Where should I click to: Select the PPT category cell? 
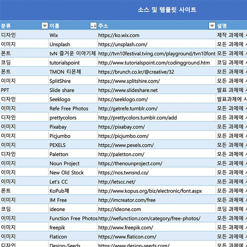click(x=24, y=90)
